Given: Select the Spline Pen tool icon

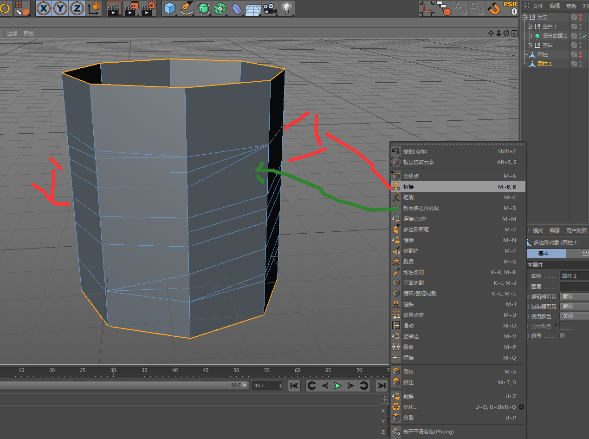Looking at the screenshot, I should coord(187,8).
